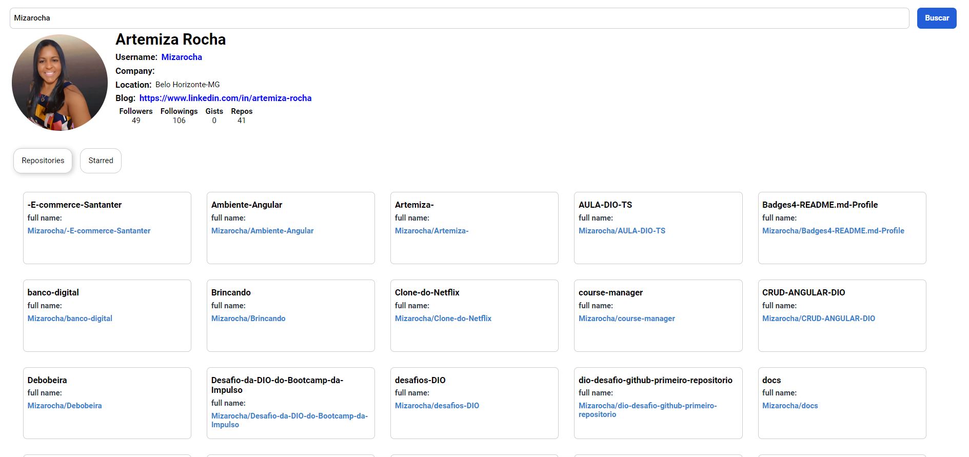
Task: Open the LinkedIn blog link
Action: click(225, 98)
